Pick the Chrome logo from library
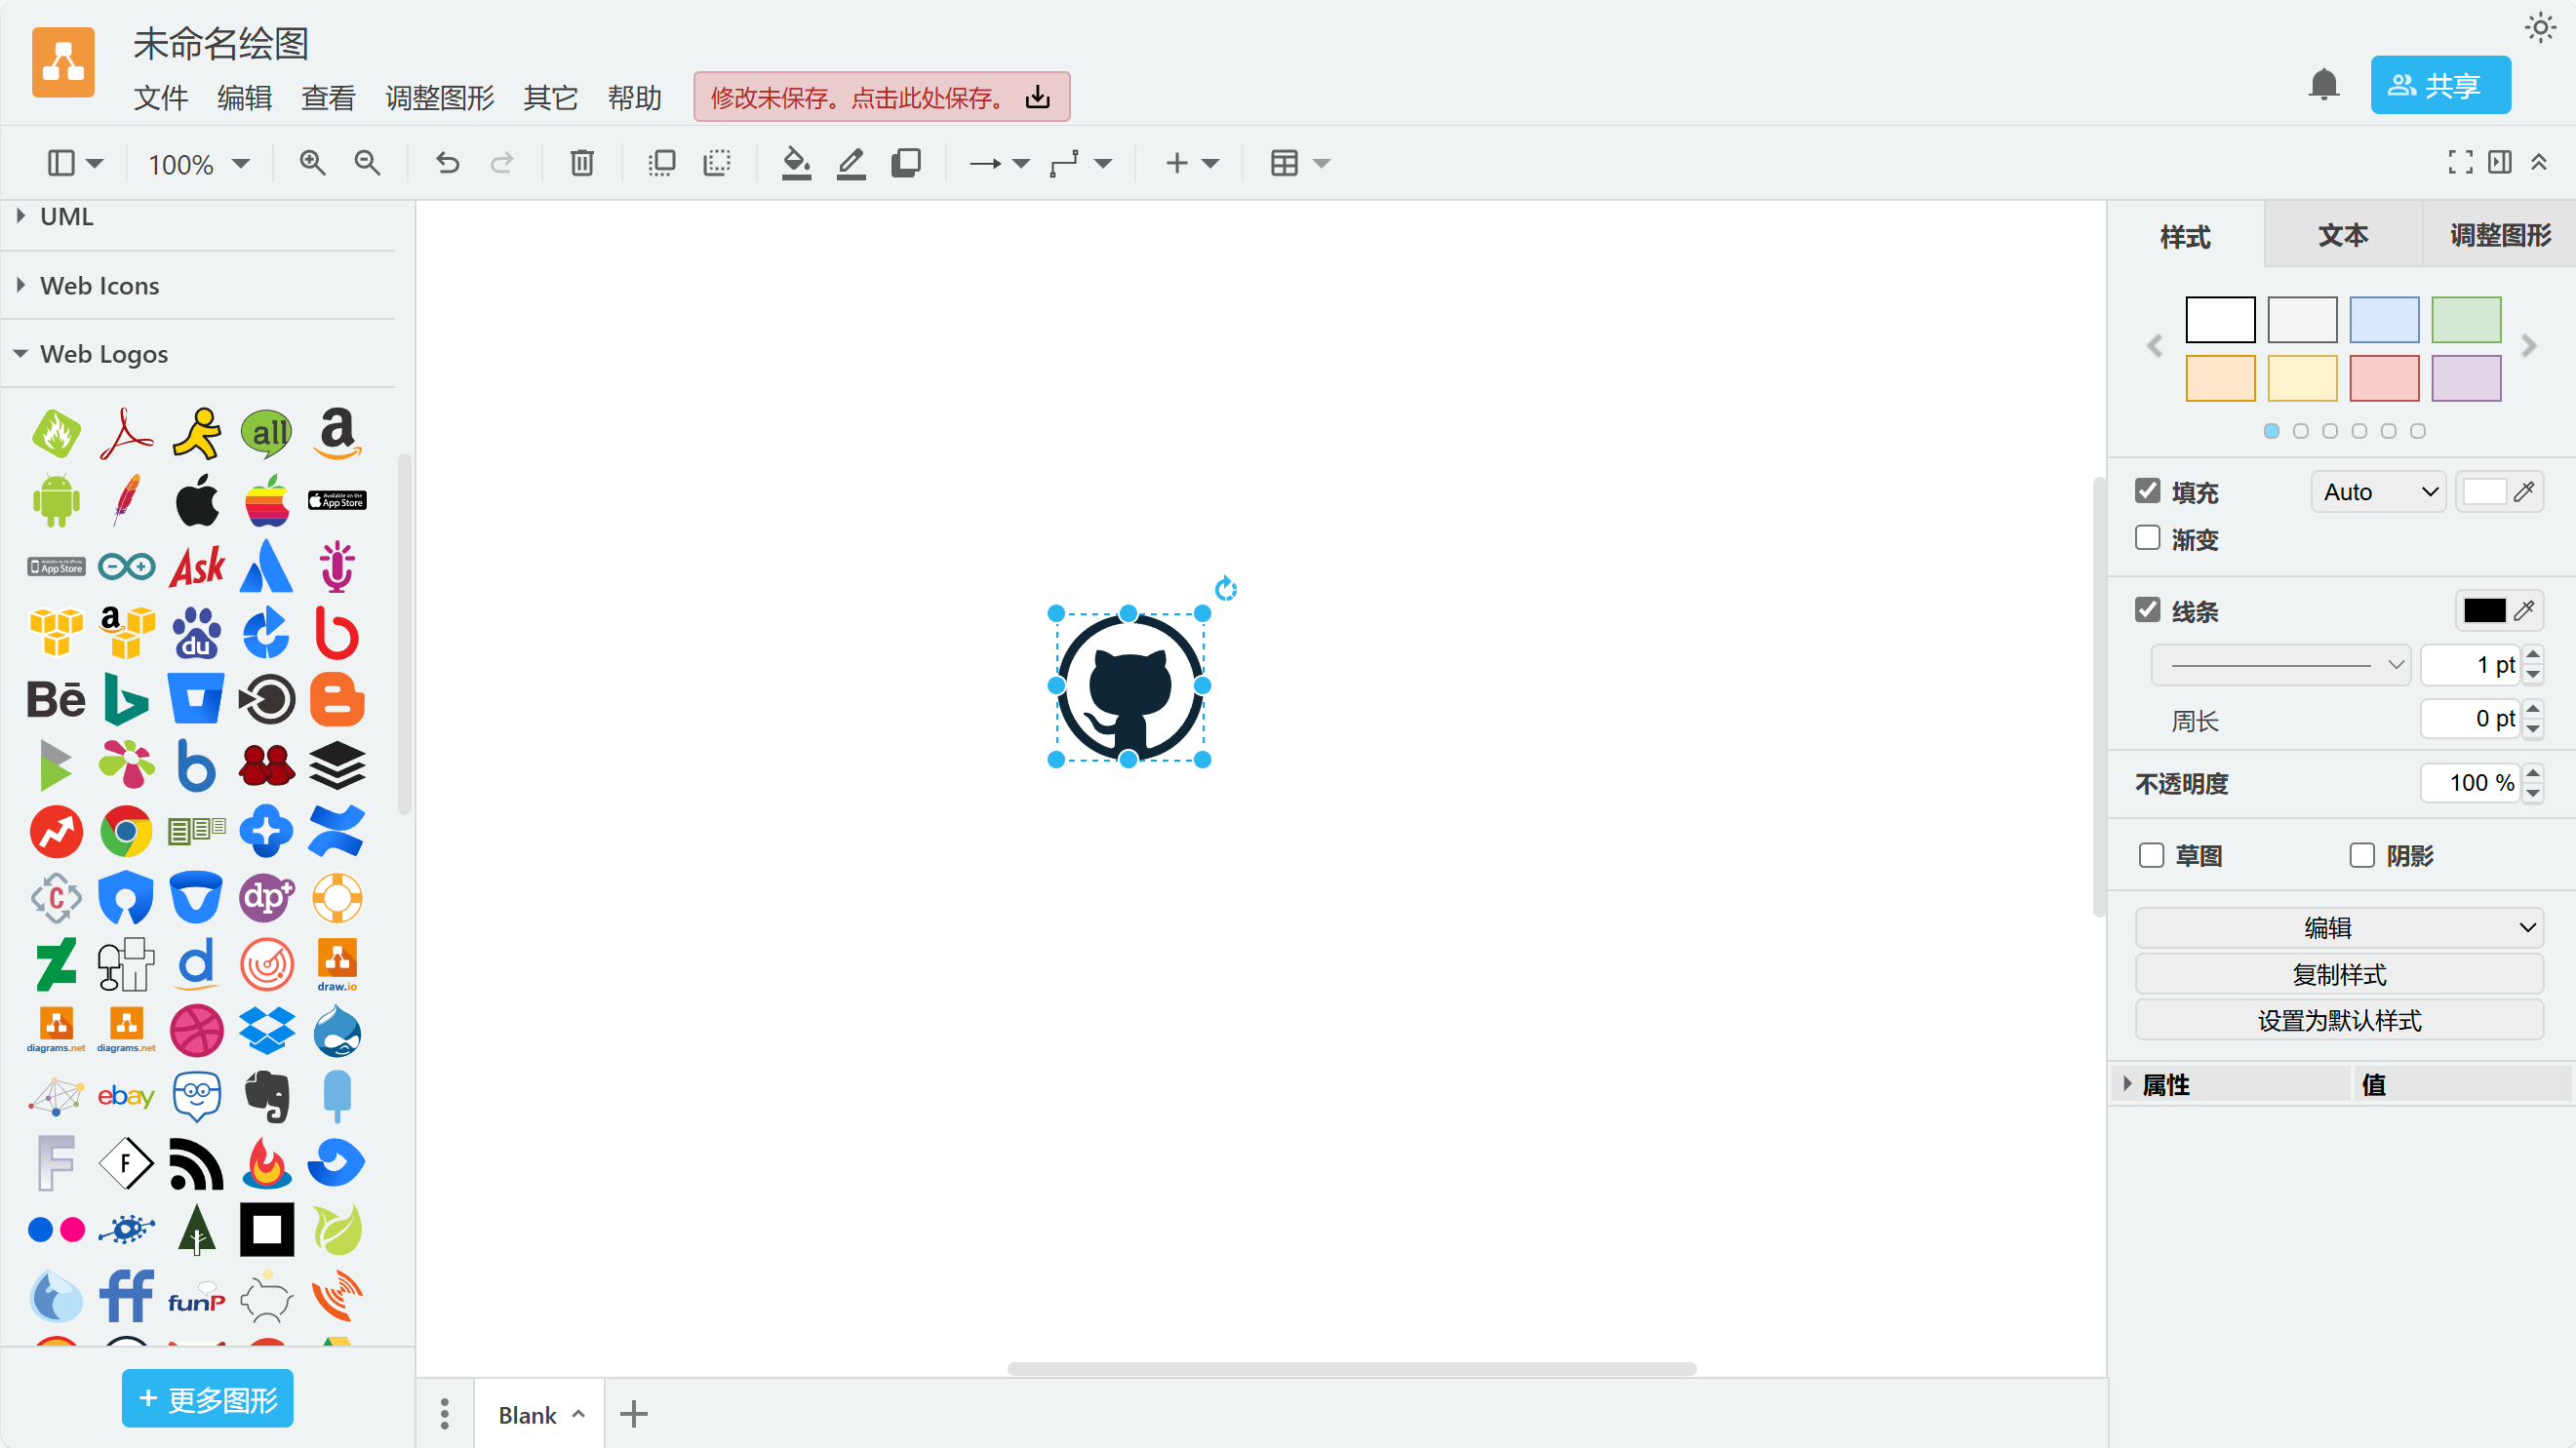 coord(126,831)
